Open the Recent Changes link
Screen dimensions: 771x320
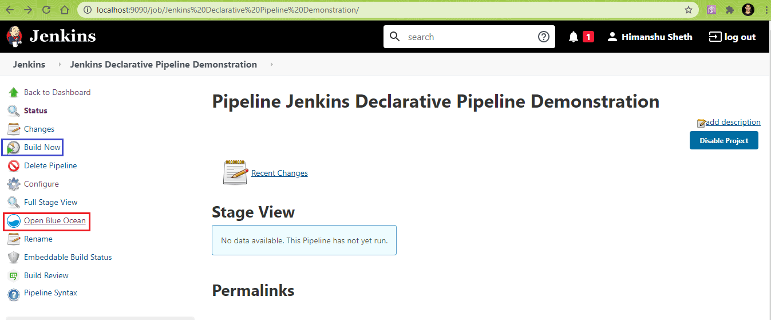click(279, 173)
